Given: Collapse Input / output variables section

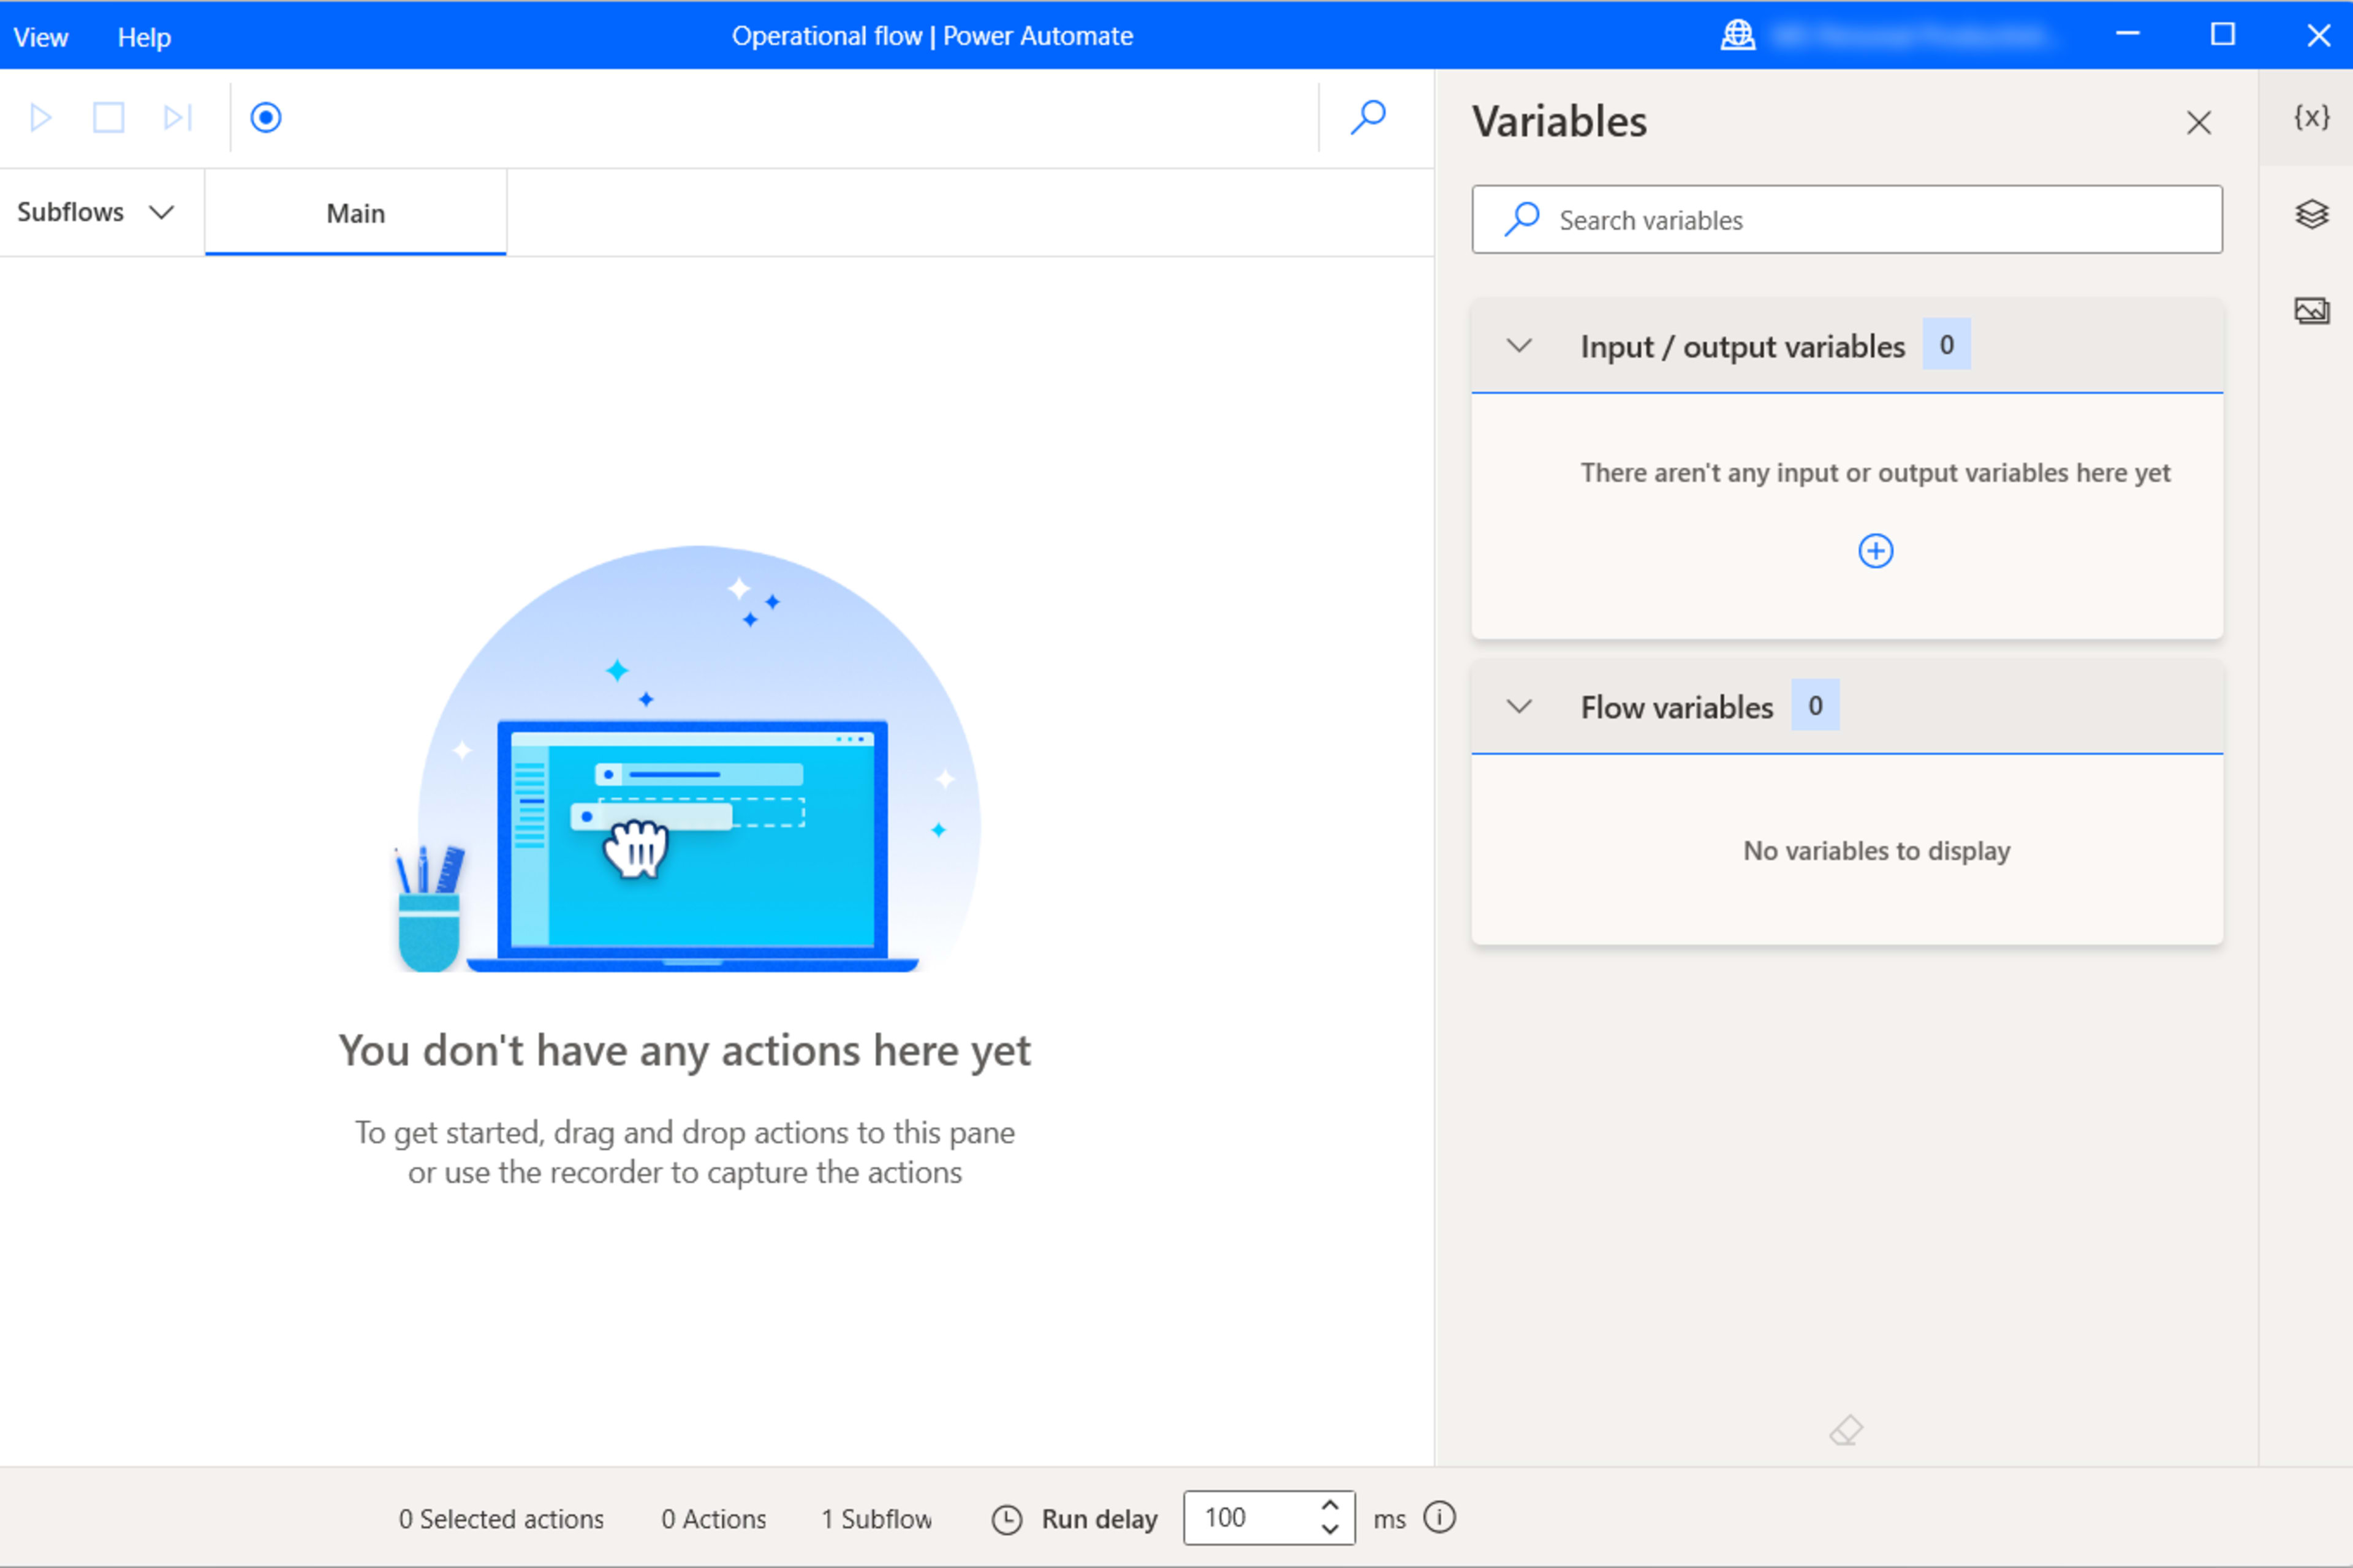Looking at the screenshot, I should 1518,346.
